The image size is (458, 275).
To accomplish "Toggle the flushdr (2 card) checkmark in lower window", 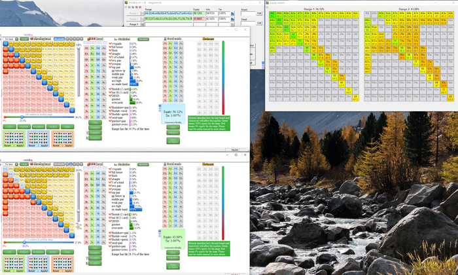I will [x=110, y=214].
